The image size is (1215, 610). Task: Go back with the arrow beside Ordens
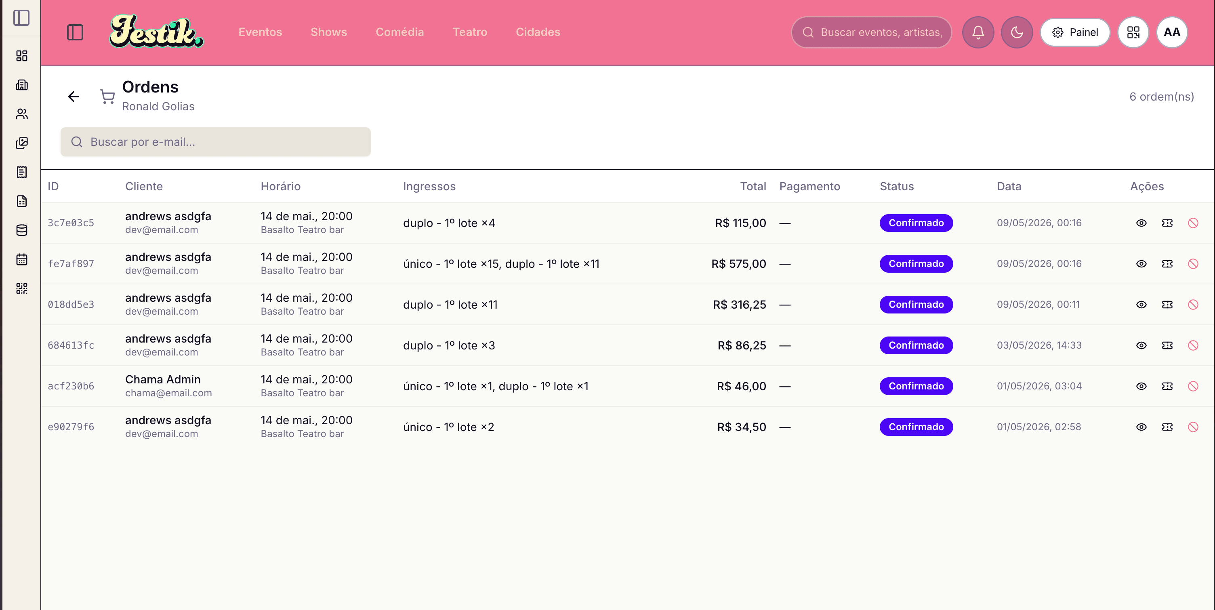pyautogui.click(x=73, y=97)
